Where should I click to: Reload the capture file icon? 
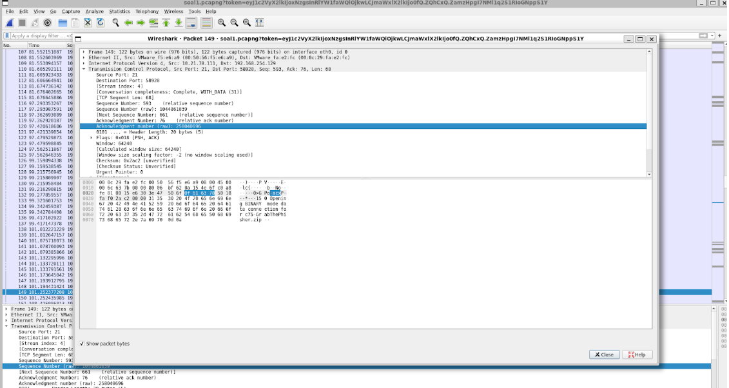click(101, 23)
